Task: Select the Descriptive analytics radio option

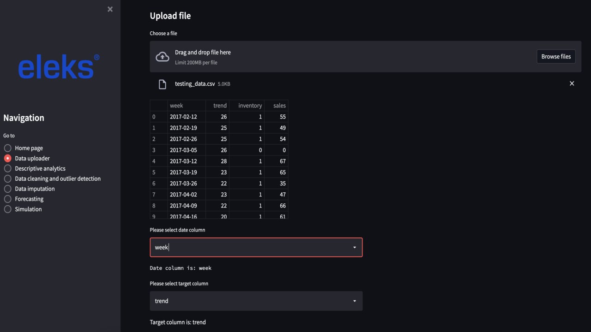Action: (8, 168)
